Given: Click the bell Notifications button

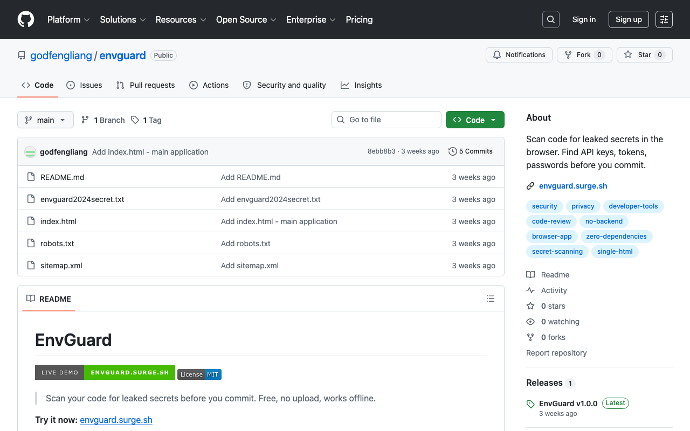Looking at the screenshot, I should (x=519, y=55).
